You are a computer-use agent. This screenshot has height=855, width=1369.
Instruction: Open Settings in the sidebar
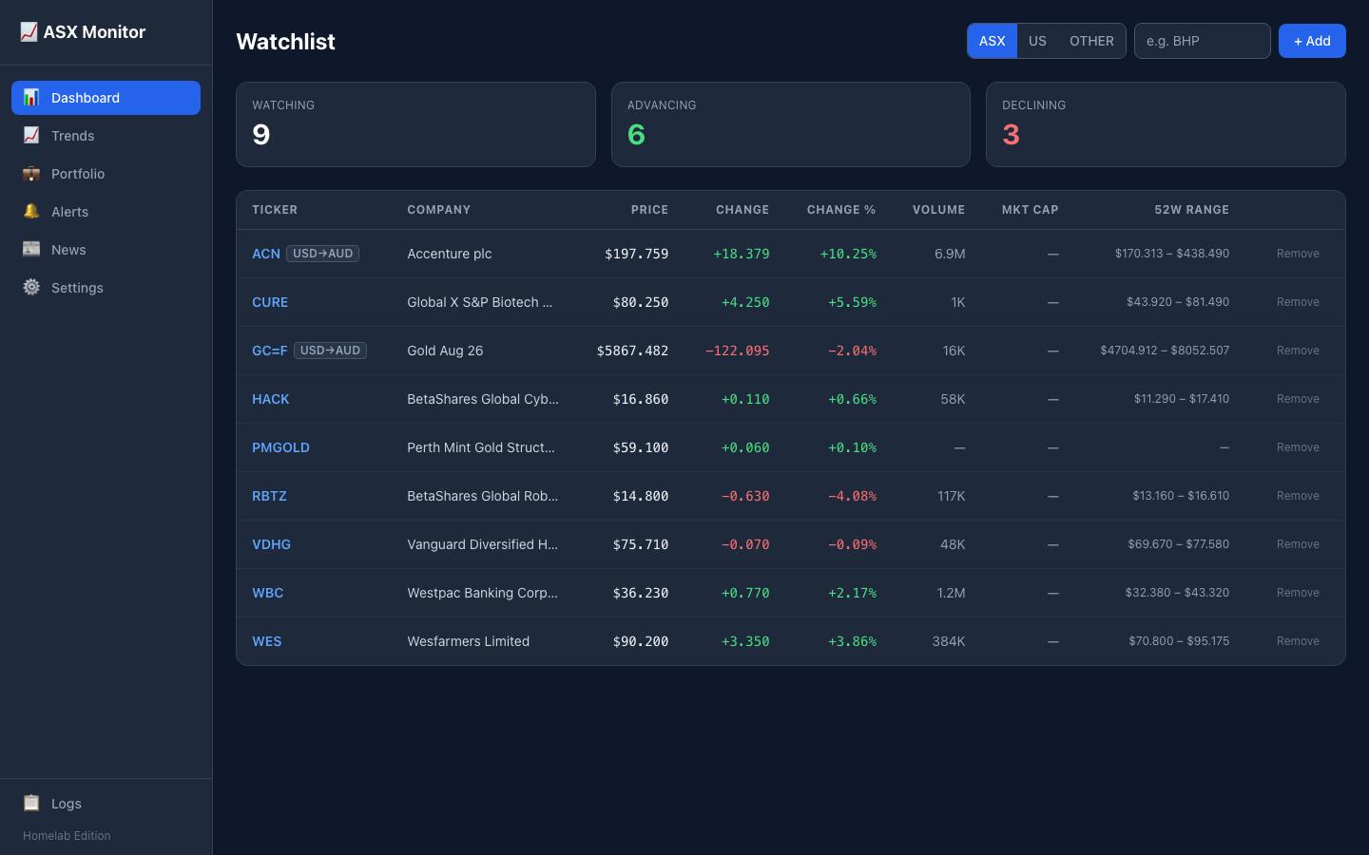pos(106,288)
